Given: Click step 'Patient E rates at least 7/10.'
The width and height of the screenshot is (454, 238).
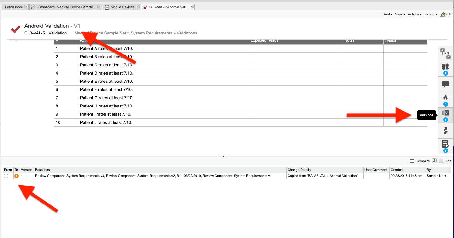Looking at the screenshot, I should (107, 81).
